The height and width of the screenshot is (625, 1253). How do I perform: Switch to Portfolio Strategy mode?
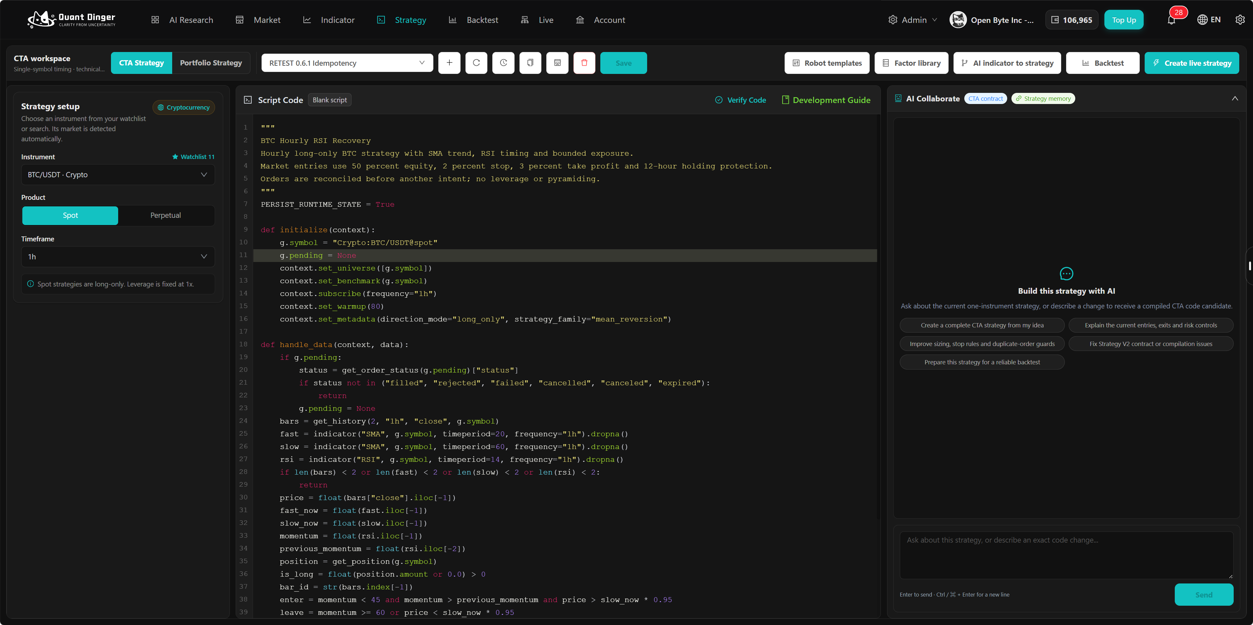point(210,63)
